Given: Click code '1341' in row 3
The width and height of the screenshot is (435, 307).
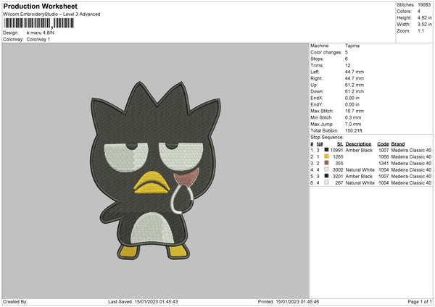Looking at the screenshot, I should click(x=384, y=164).
